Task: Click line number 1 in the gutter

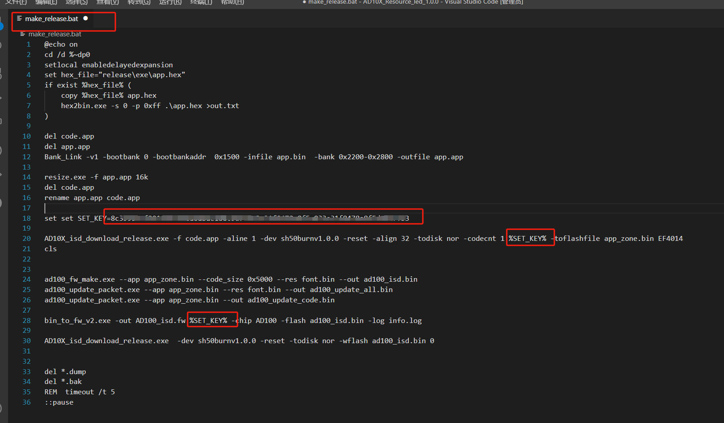Action: pyautogui.click(x=29, y=44)
